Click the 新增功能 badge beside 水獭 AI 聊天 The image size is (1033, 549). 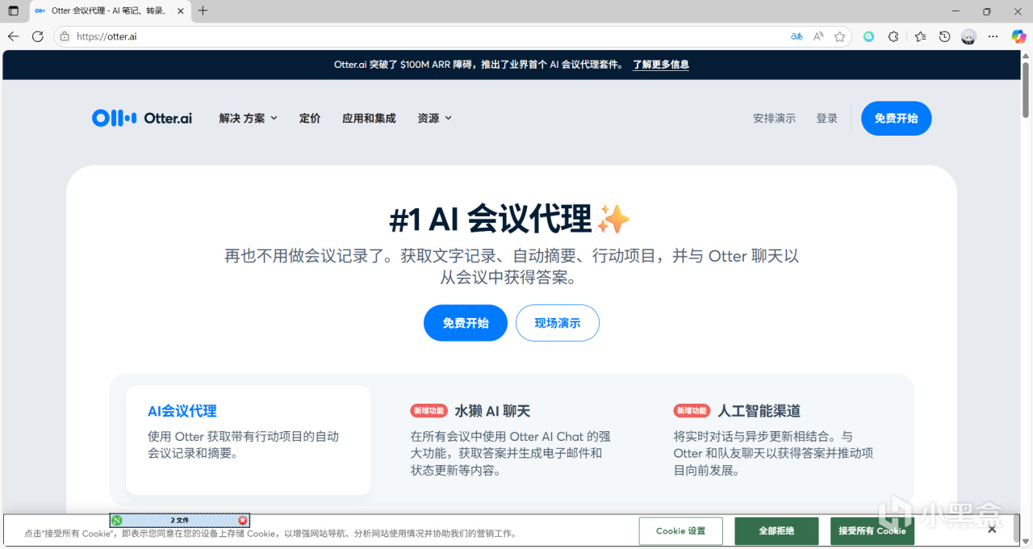click(429, 411)
